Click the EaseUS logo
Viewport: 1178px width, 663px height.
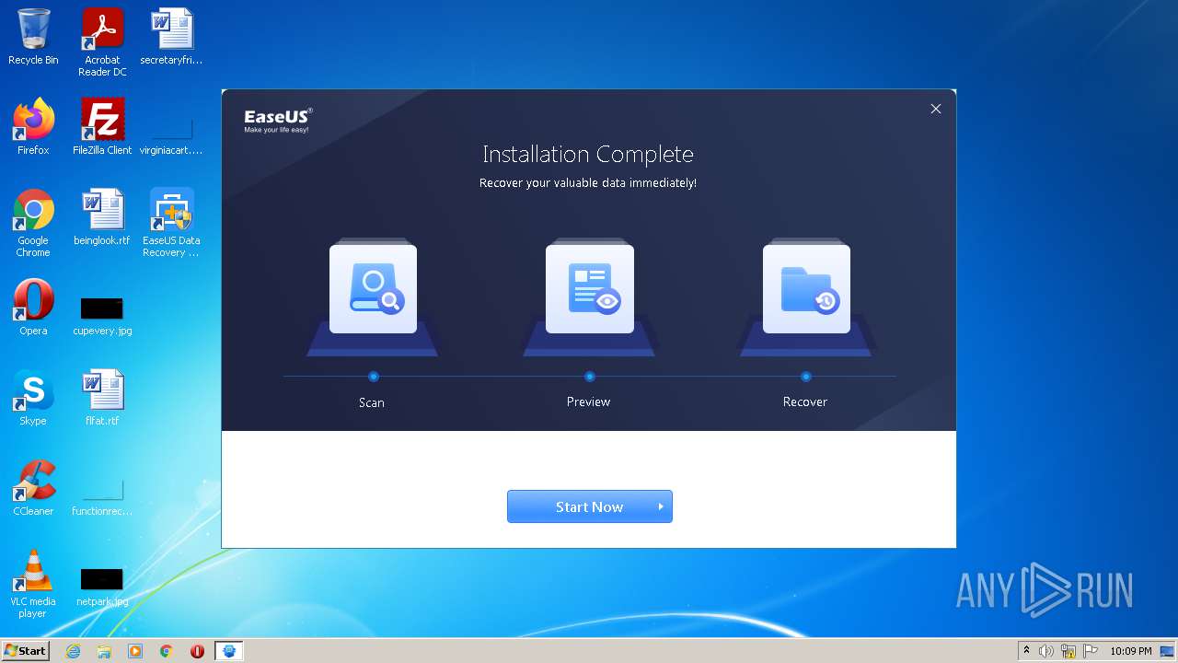pyautogui.click(x=278, y=120)
